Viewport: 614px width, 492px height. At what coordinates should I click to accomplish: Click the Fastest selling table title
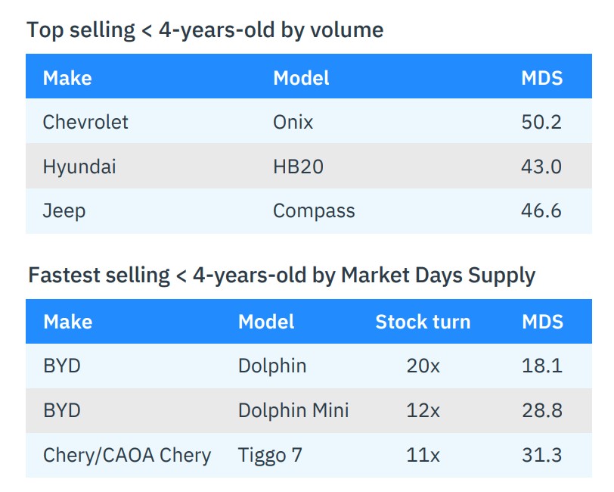coord(281,275)
